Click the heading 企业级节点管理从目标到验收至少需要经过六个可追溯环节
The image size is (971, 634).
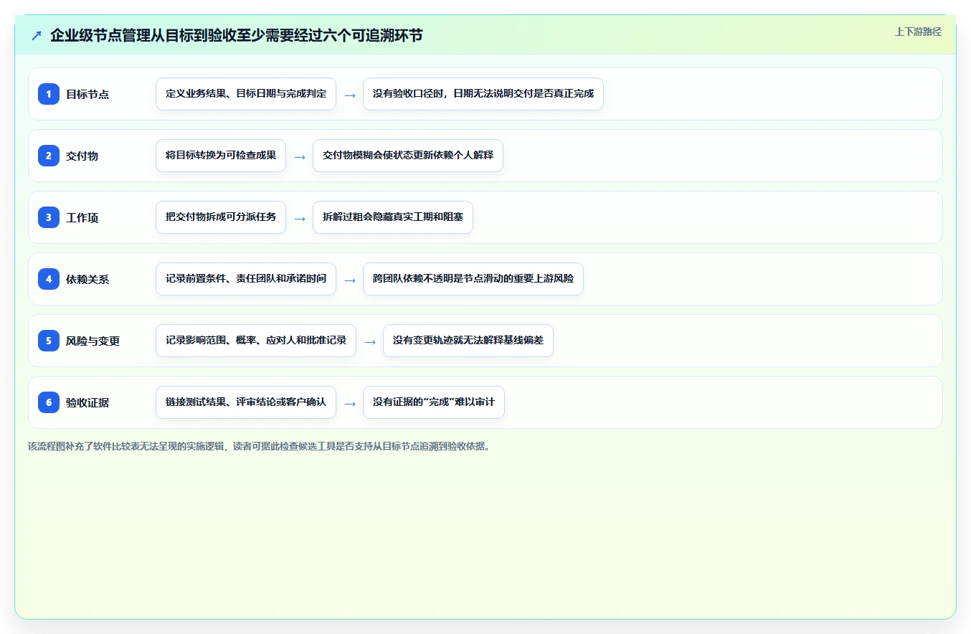click(x=237, y=35)
